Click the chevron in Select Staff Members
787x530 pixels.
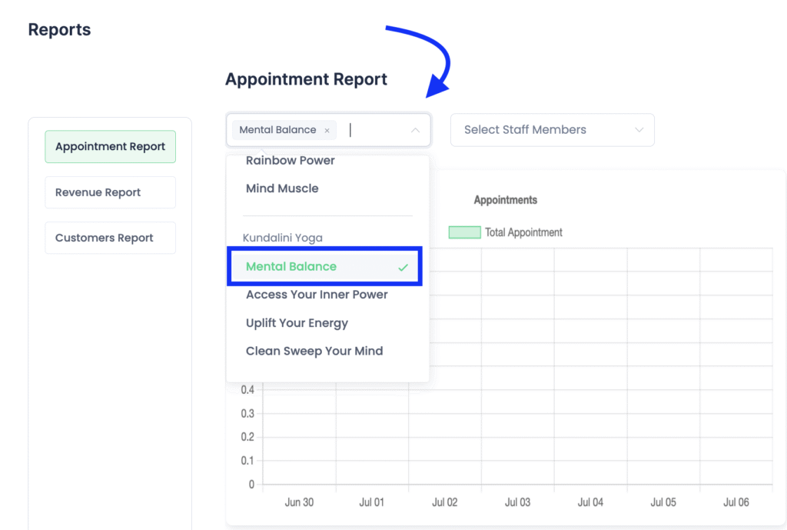pyautogui.click(x=639, y=130)
